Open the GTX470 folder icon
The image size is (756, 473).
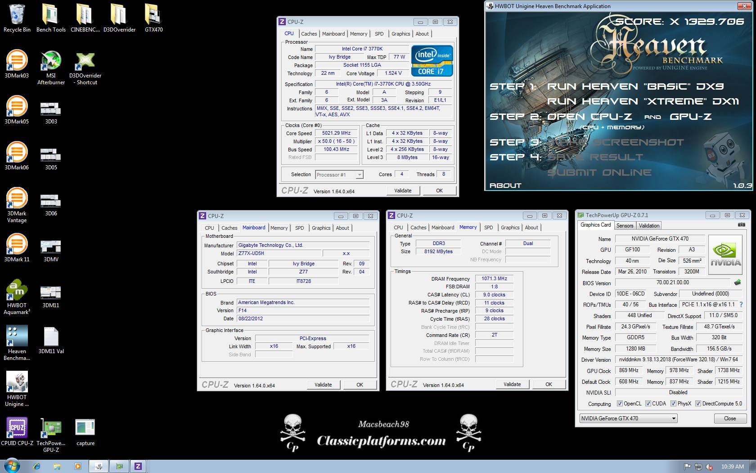click(x=153, y=18)
